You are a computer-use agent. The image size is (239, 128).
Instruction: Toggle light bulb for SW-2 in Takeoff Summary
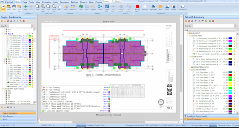(x=234, y=59)
